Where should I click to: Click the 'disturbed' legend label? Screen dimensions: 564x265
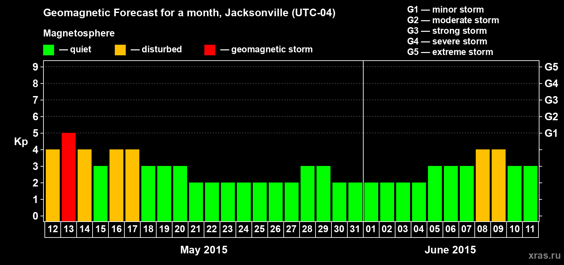click(x=162, y=49)
